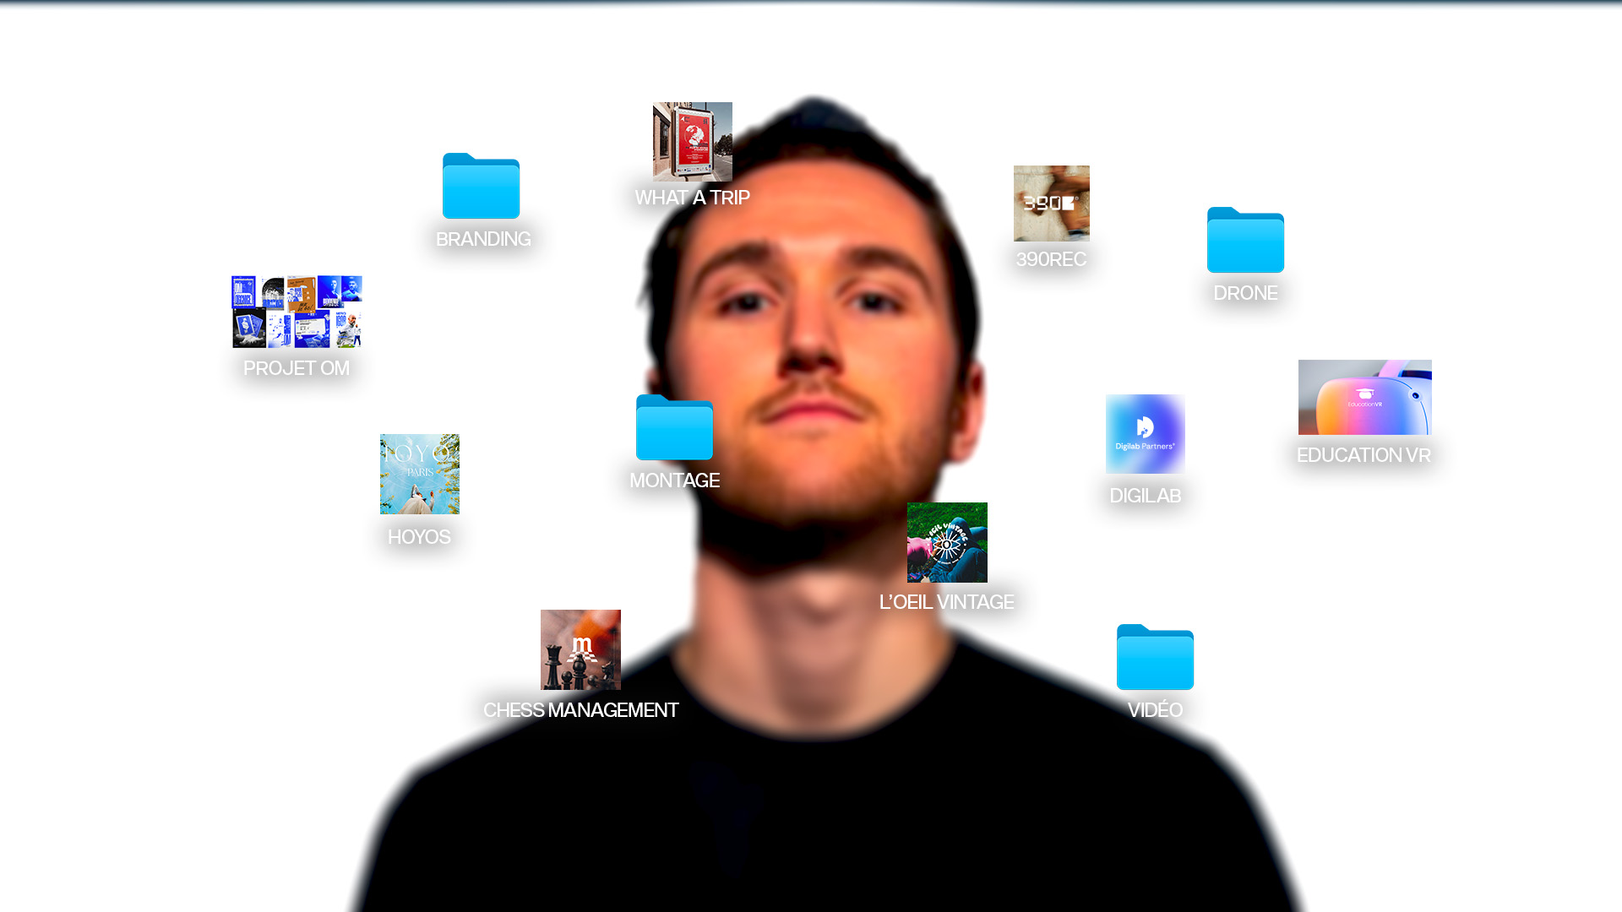Open the HOYOS Paris image thumbnail
Image resolution: width=1622 pixels, height=912 pixels.
tap(419, 474)
